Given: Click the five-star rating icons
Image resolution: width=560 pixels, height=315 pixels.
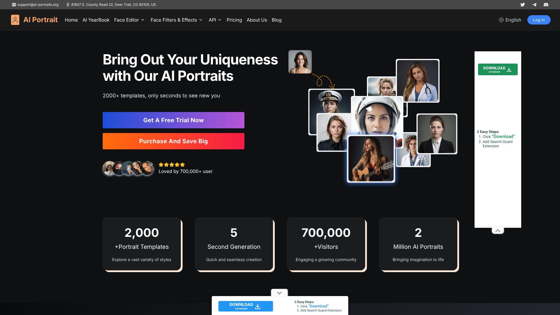Looking at the screenshot, I should tap(171, 164).
